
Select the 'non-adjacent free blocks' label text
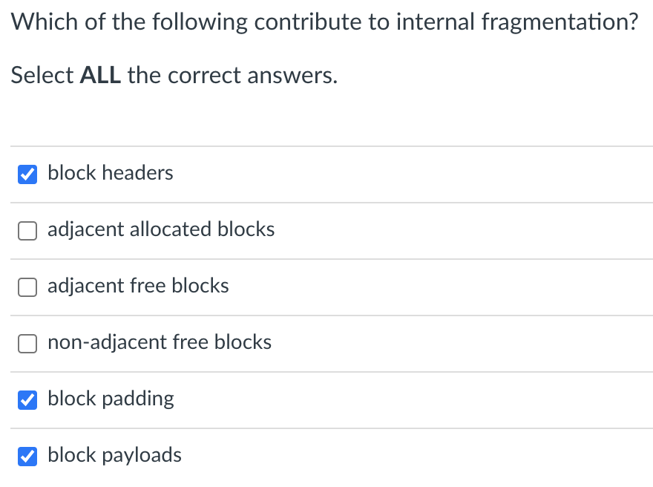(x=160, y=343)
